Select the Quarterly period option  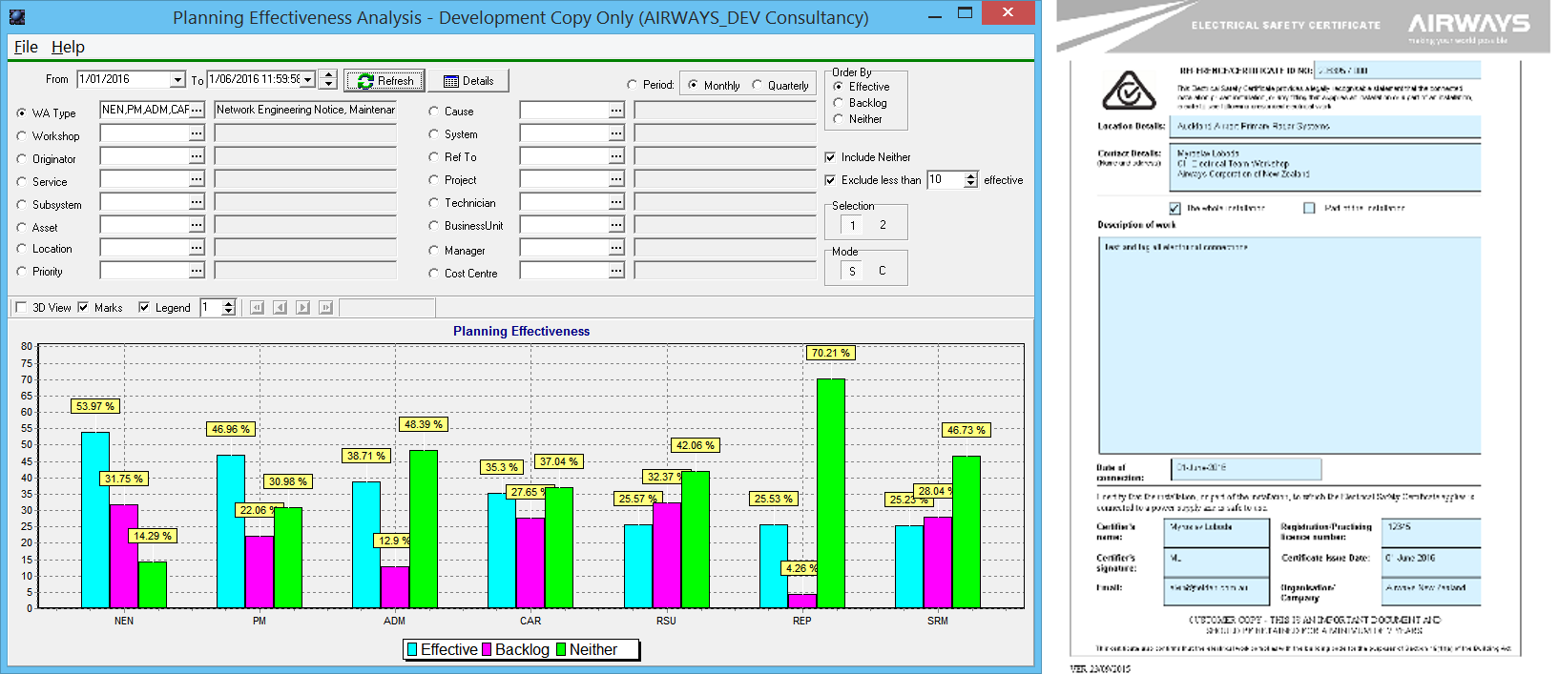click(x=758, y=85)
